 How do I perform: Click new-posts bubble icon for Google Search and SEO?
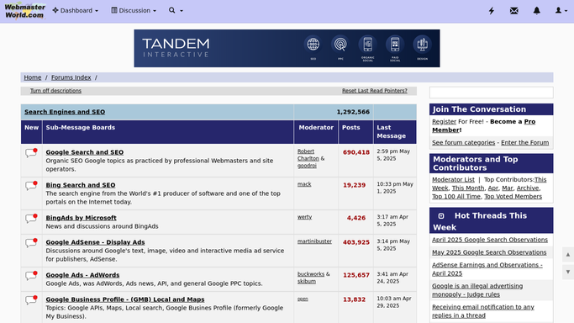(x=31, y=152)
